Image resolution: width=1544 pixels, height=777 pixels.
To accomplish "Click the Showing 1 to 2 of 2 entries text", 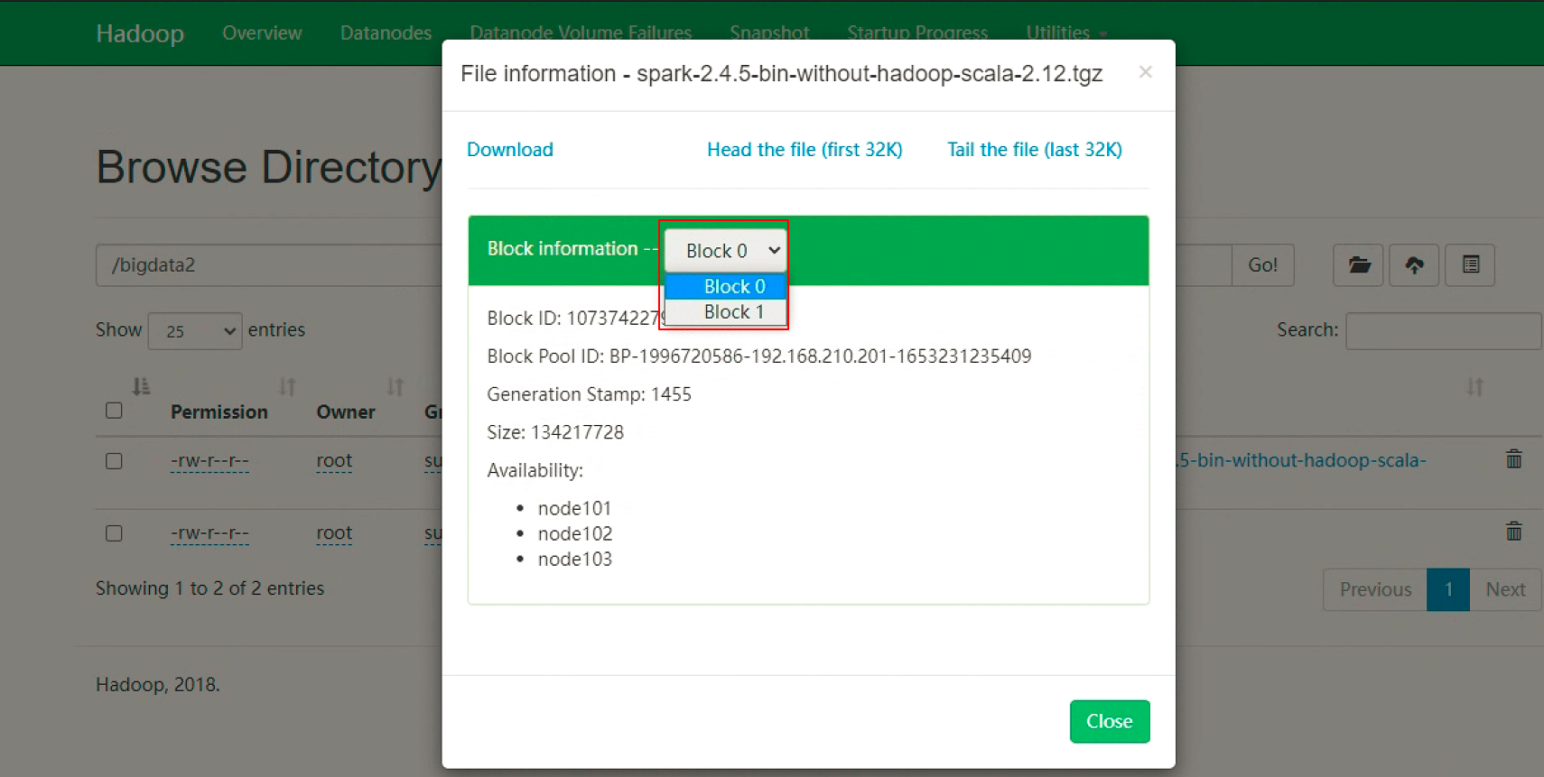I will click(x=209, y=588).
